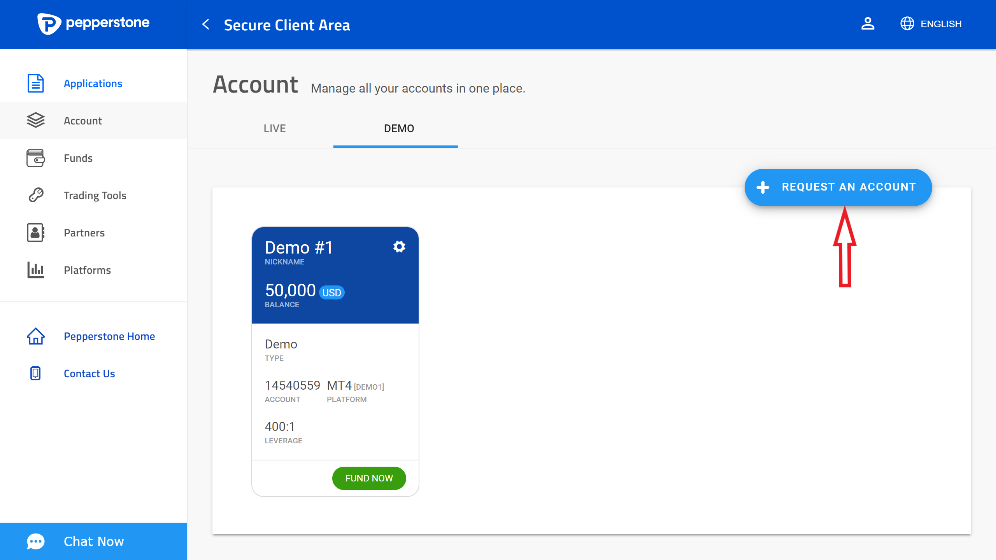Start a chat with Chat Now
The height and width of the screenshot is (560, 996).
click(93, 541)
